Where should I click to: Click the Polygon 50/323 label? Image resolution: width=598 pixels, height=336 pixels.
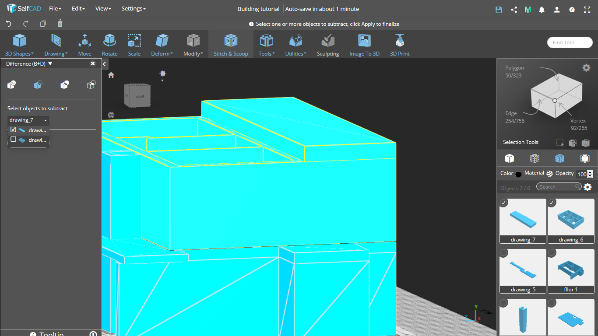[x=514, y=72]
